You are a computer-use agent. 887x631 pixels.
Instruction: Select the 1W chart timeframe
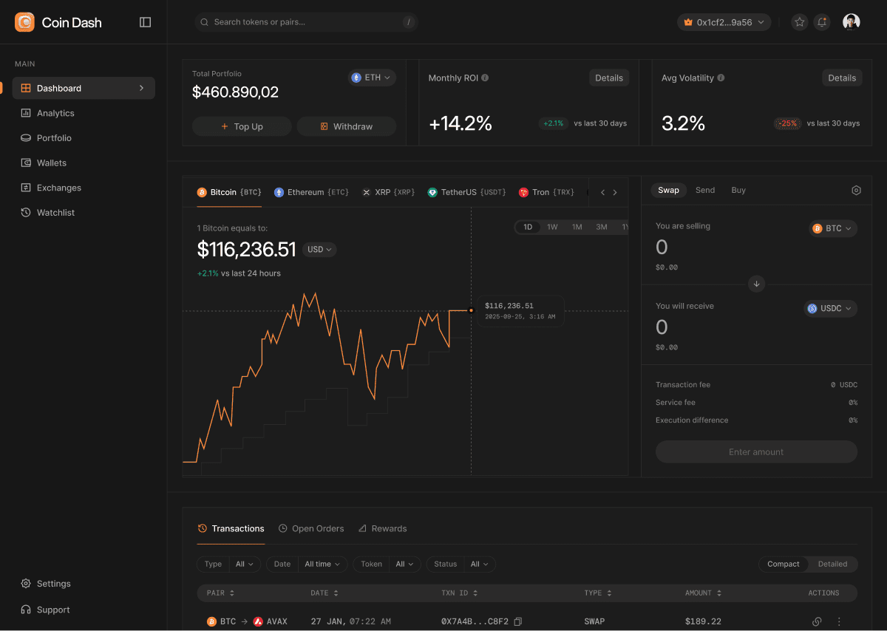552,227
